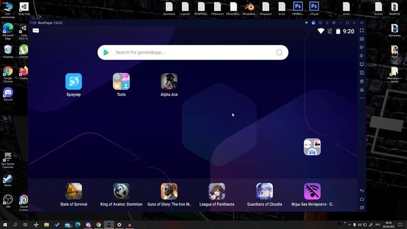The height and width of the screenshot is (229, 407).
Task: Open the gear Settings icon on taskbar
Action: point(119,225)
